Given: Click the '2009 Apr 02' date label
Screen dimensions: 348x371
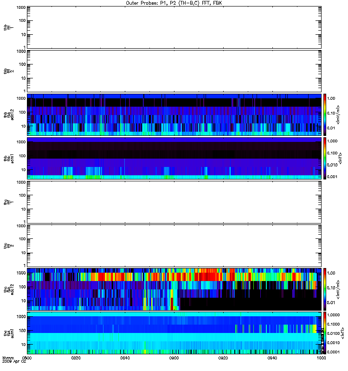Looking at the screenshot, I should coord(14,361).
